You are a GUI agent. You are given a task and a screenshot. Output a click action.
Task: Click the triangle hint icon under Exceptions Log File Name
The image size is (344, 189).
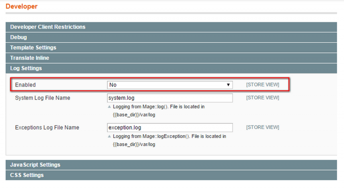click(109, 136)
